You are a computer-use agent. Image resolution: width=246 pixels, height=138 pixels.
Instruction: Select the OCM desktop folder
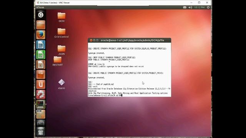(x=61, y=17)
